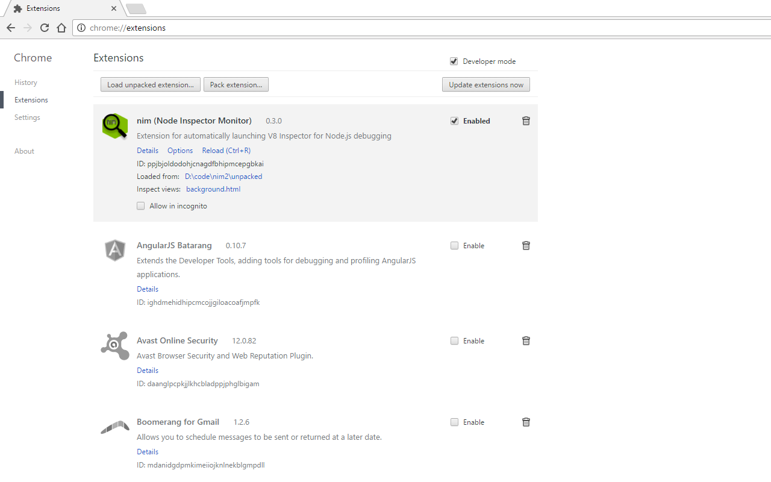
Task: Click the Boomerang for Gmail title text
Action: (178, 422)
